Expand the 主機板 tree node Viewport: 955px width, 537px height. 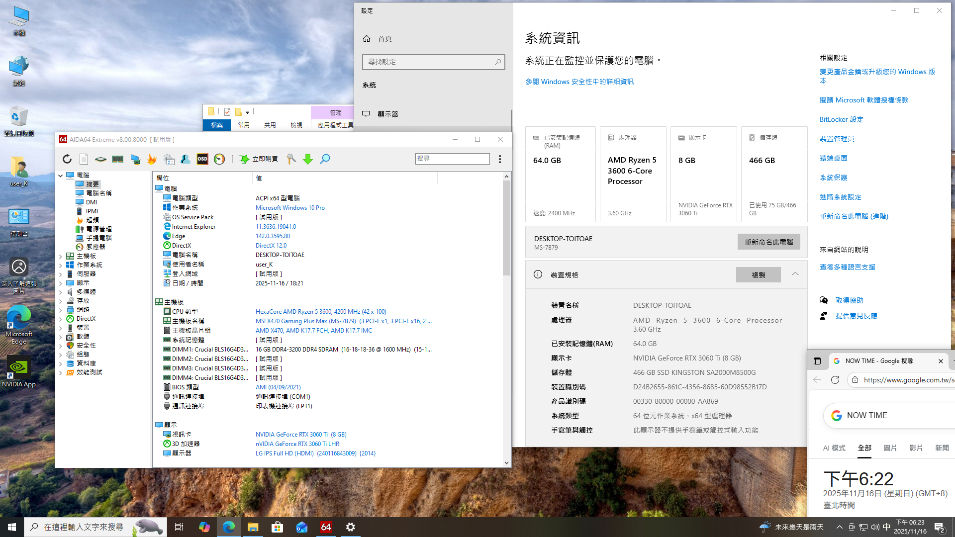[x=61, y=257]
